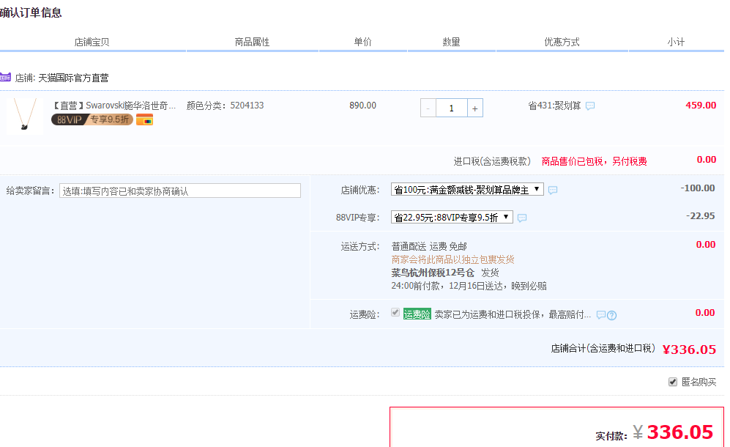Screen dimensions: 730x447
Task: Uncheck the 运费险 shipping insurance checkbox
Action: click(395, 314)
